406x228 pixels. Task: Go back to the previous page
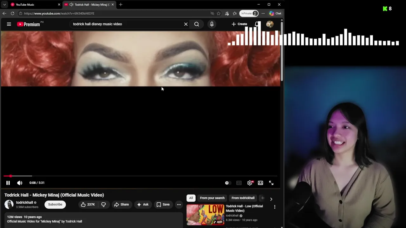(x=4, y=13)
